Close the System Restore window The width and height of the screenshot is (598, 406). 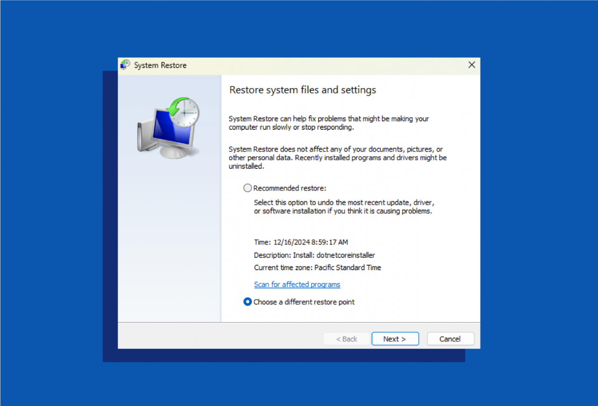471,65
